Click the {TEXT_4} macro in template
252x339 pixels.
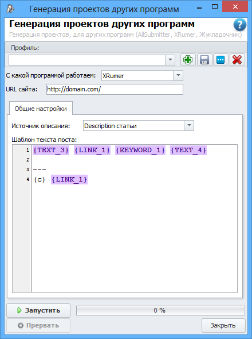click(188, 150)
